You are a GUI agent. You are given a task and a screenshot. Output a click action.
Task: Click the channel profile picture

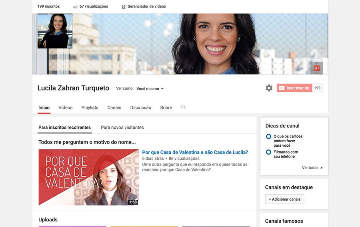tap(55, 31)
